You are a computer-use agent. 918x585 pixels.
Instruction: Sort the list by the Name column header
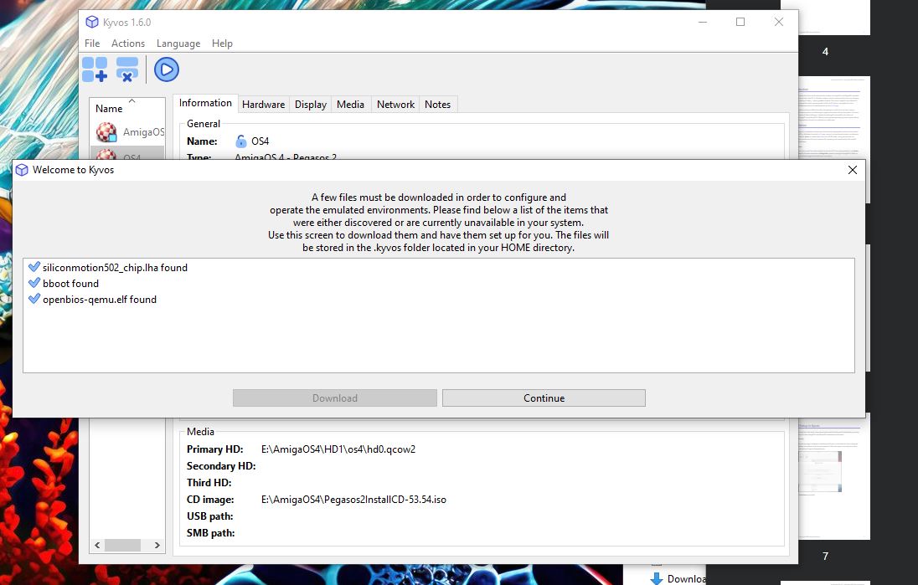click(109, 108)
